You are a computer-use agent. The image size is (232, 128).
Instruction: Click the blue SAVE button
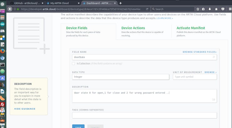point(78,126)
